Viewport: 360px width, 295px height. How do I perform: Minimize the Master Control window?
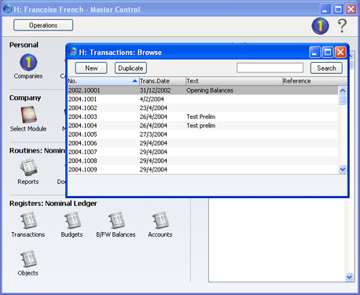point(325,9)
